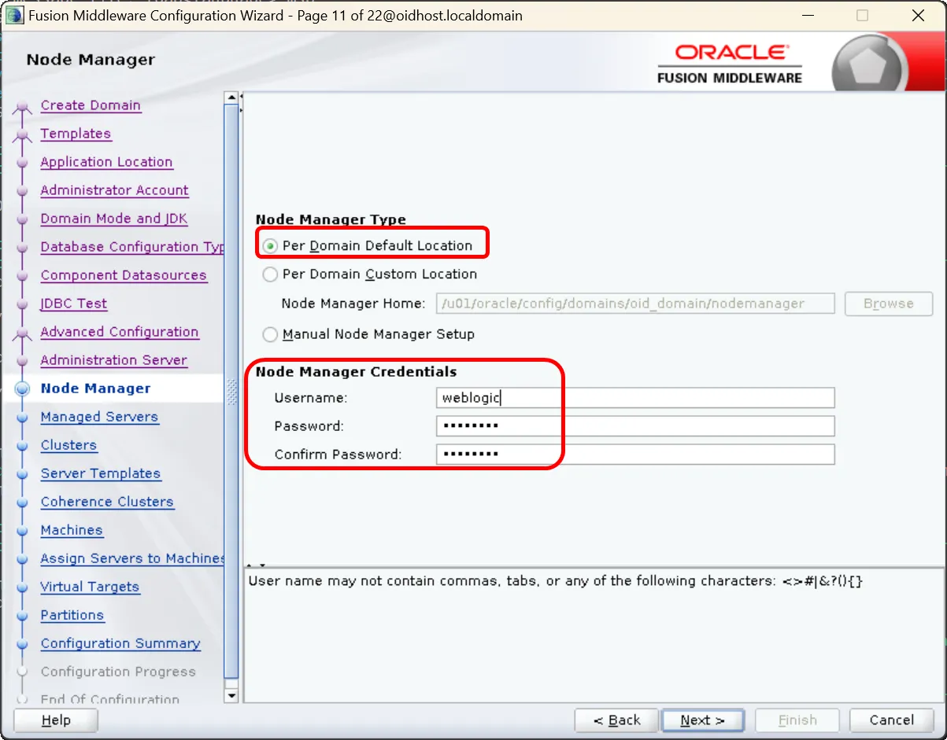Click the Node Manager Home path field
This screenshot has width=947, height=740.
pyautogui.click(x=635, y=304)
